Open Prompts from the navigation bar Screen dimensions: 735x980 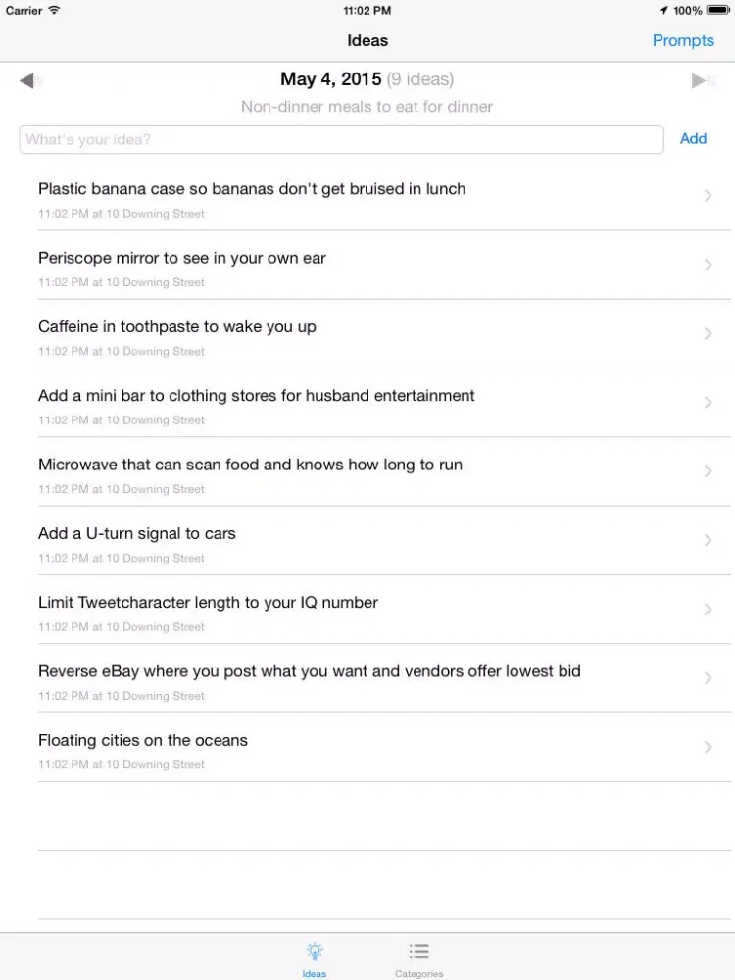tap(683, 40)
